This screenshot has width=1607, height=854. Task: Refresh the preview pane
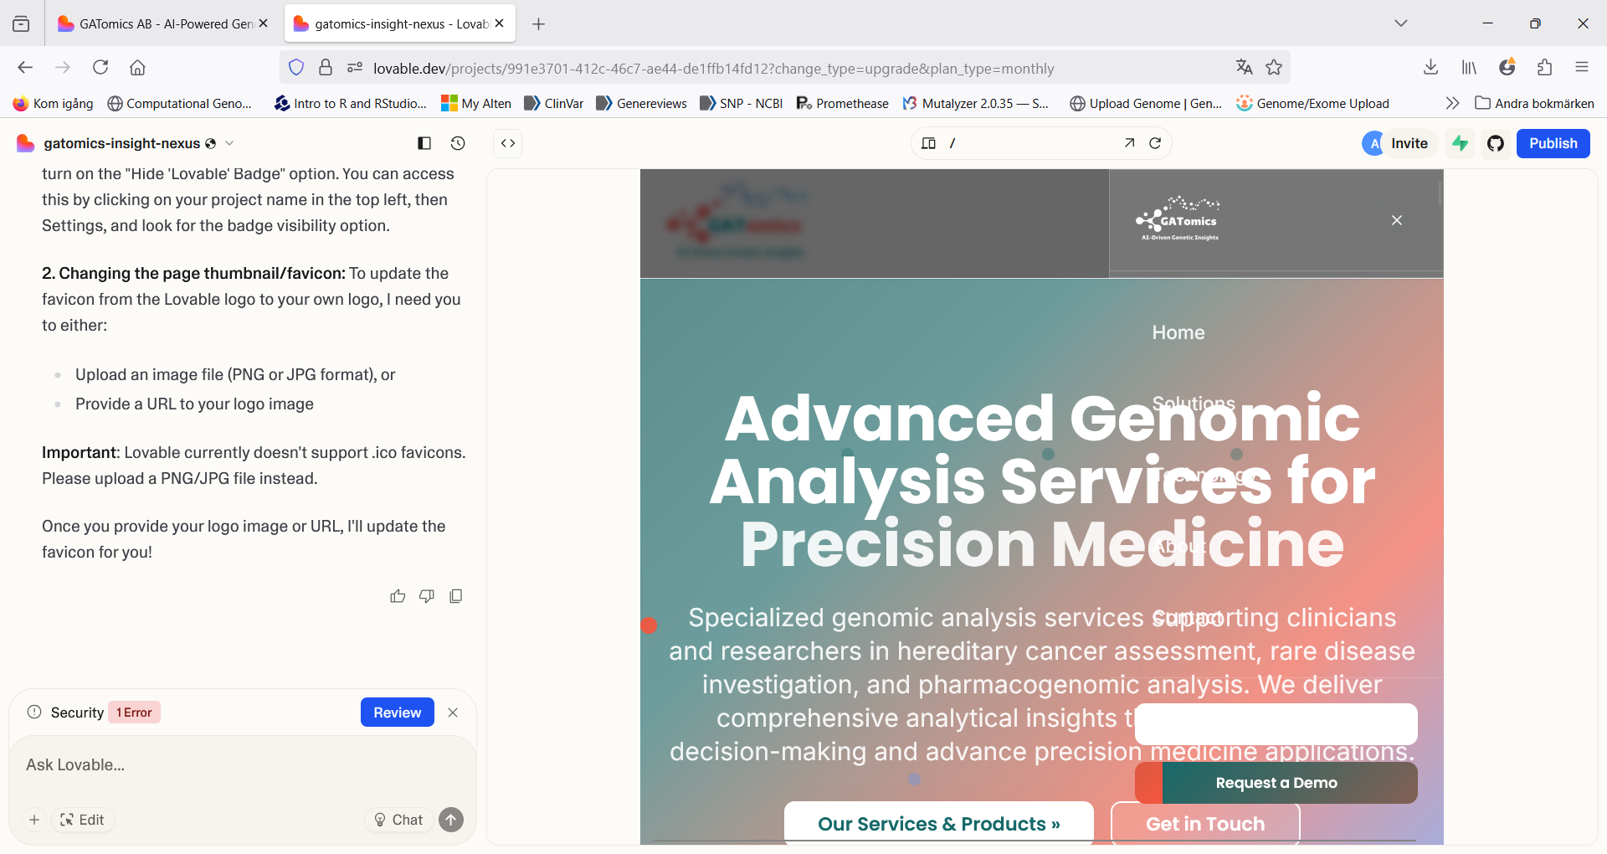click(1155, 143)
